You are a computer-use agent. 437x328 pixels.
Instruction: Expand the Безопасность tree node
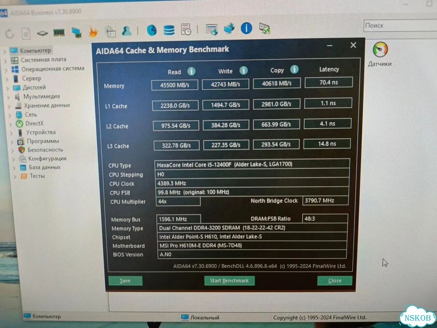13,151
